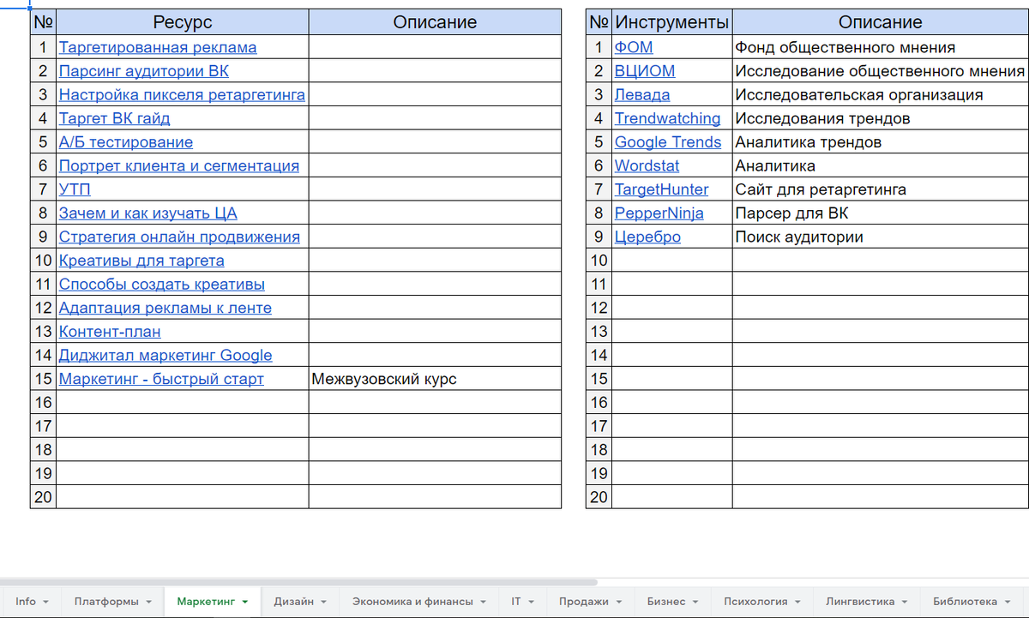1029x618 pixels.
Task: Open the Левада link
Action: pos(642,95)
